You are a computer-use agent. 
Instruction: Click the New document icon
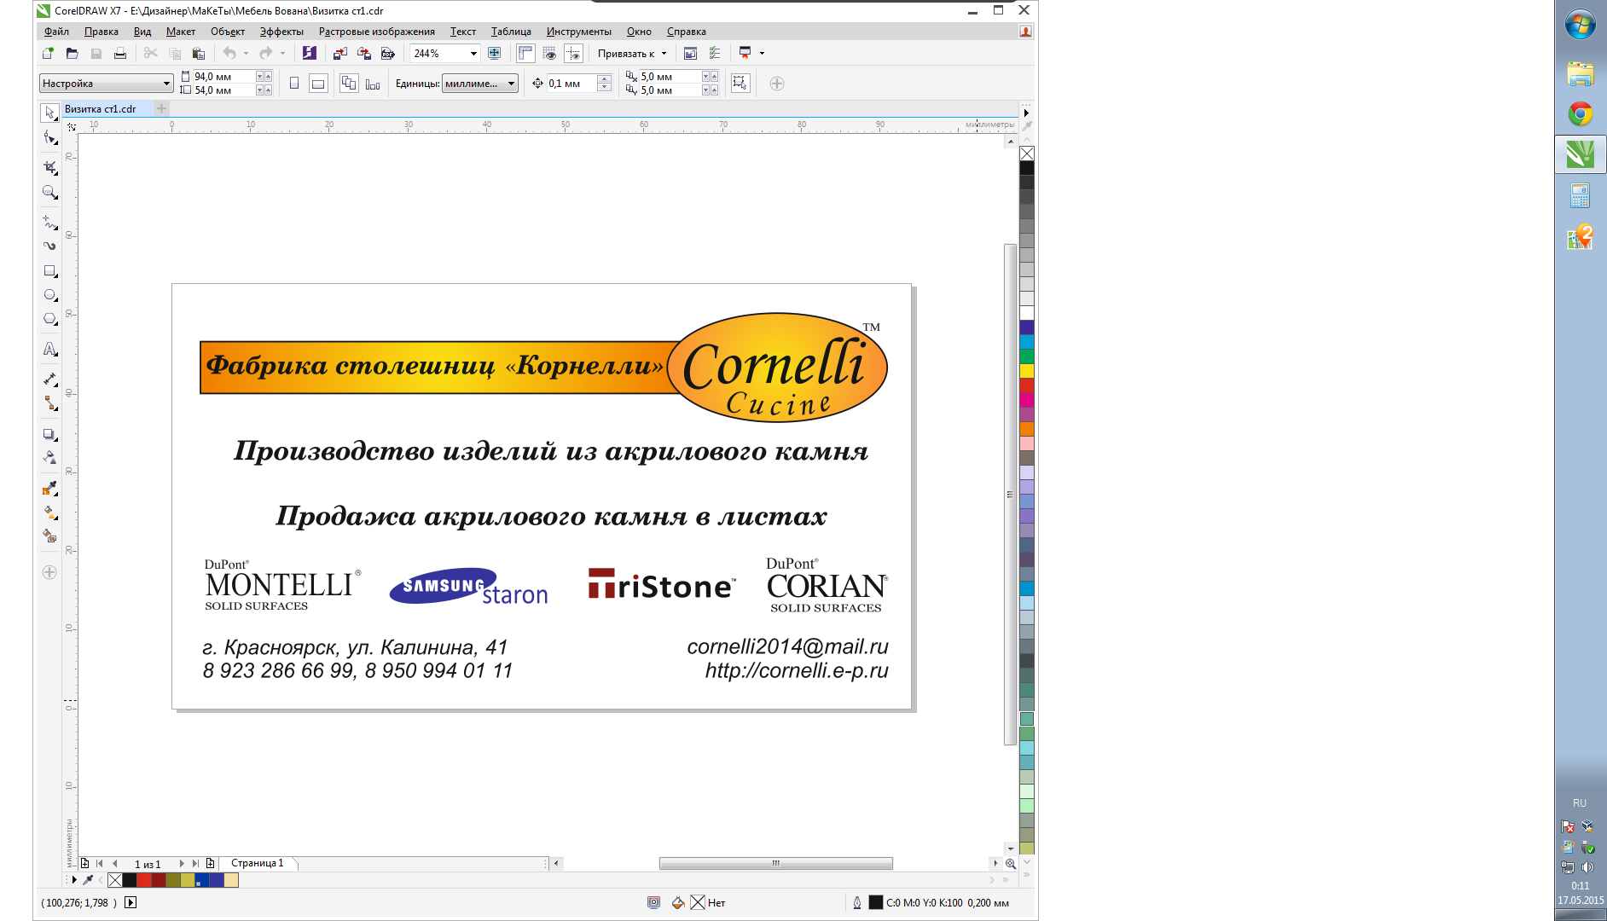pyautogui.click(x=49, y=53)
